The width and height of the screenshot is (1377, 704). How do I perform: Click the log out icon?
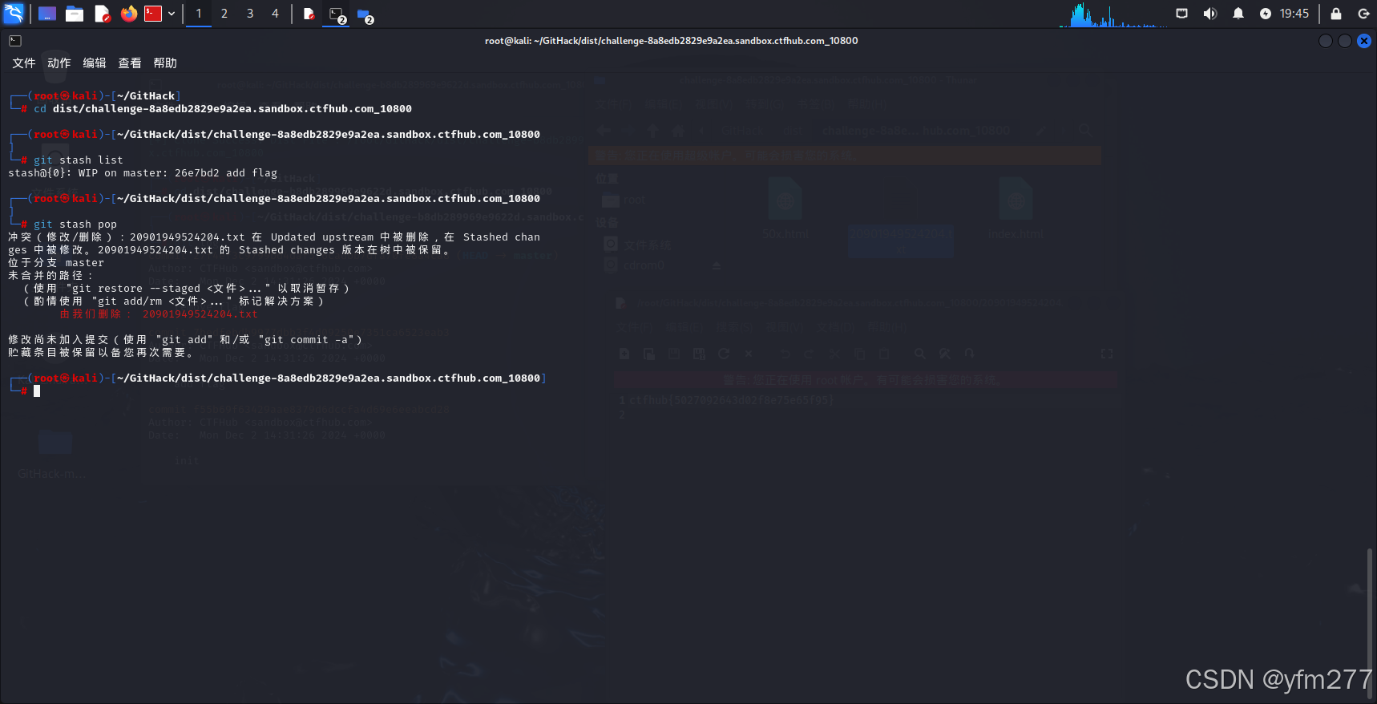(1363, 14)
